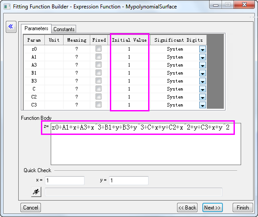The width and height of the screenshot is (258, 217).
Task: Open Significant Digits dropdown for C3
Action: coord(202,105)
